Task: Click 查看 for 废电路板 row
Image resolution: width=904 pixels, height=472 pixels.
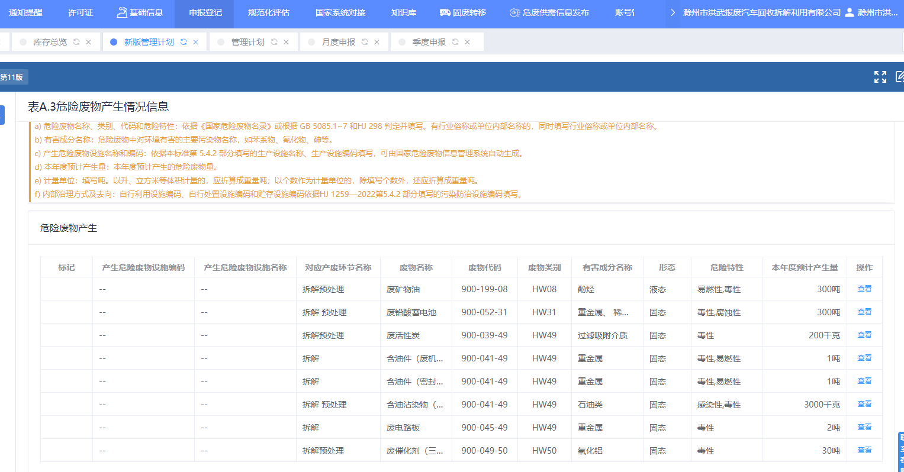Action: click(x=864, y=427)
